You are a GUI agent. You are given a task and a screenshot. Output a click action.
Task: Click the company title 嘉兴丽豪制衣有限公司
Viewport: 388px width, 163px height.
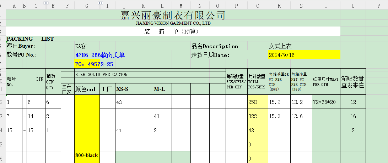(x=173, y=15)
